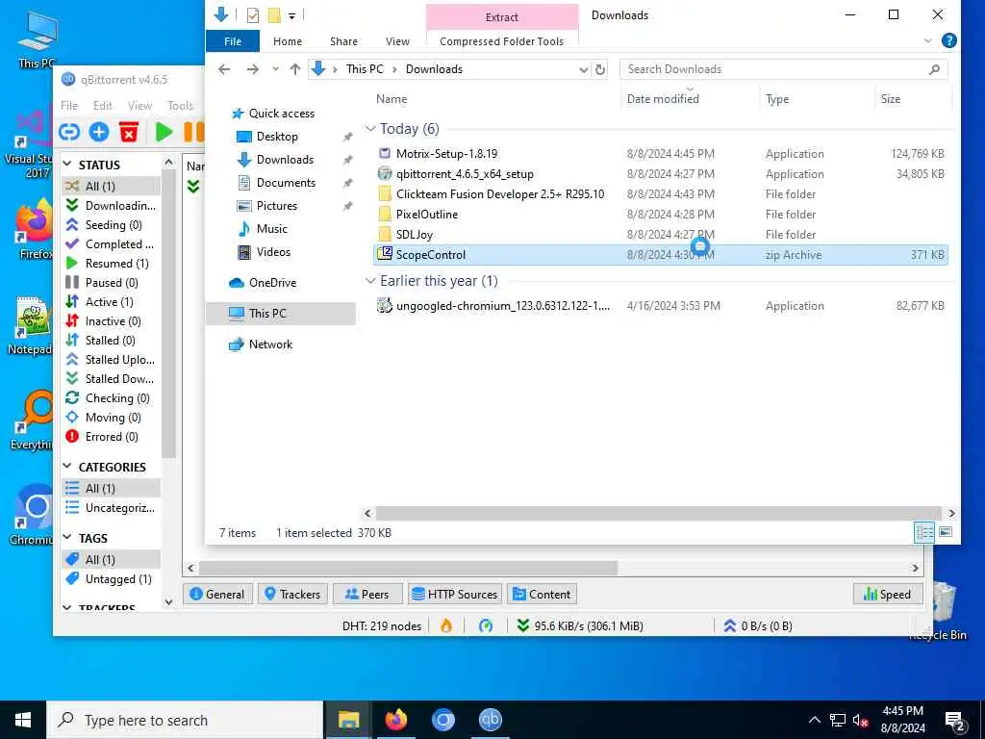Expand the Explorer ribbon chevron
The width and height of the screenshot is (985, 739).
pyautogui.click(x=928, y=40)
